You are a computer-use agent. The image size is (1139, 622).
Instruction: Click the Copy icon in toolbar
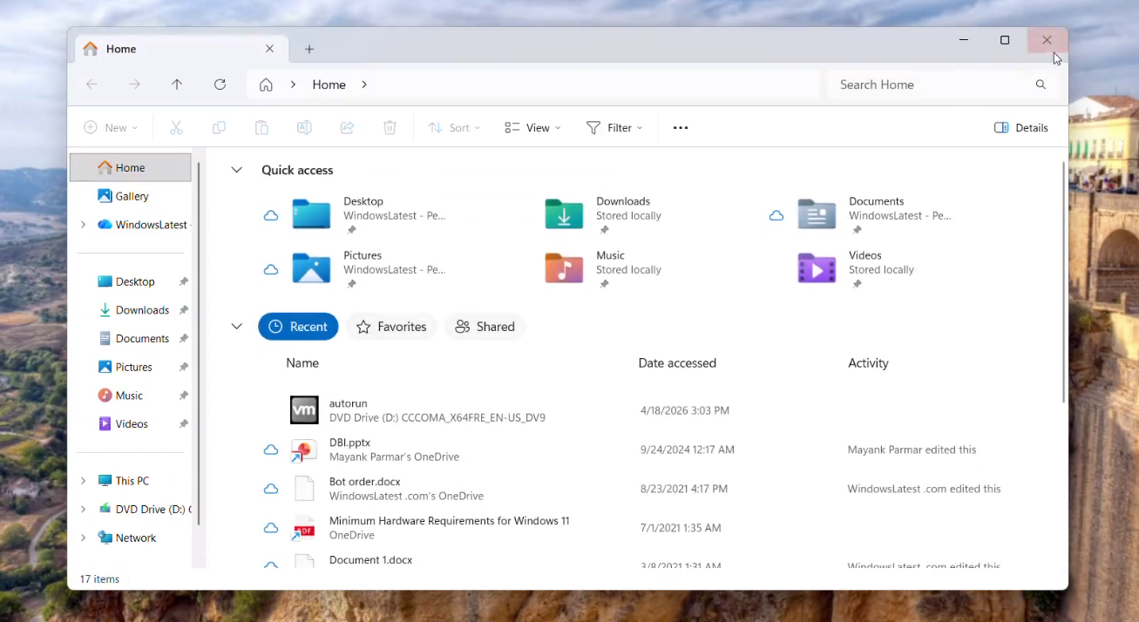click(x=219, y=128)
